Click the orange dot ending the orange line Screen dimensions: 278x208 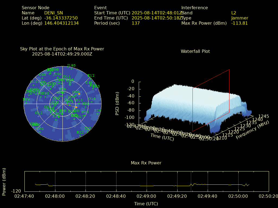76,107
